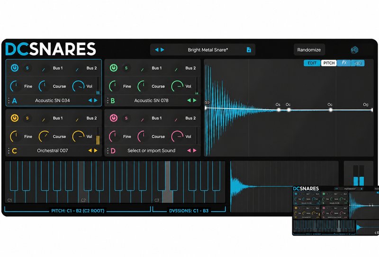379x257 pixels.
Task: Click the DCSNARES logo
Action: coord(51,49)
